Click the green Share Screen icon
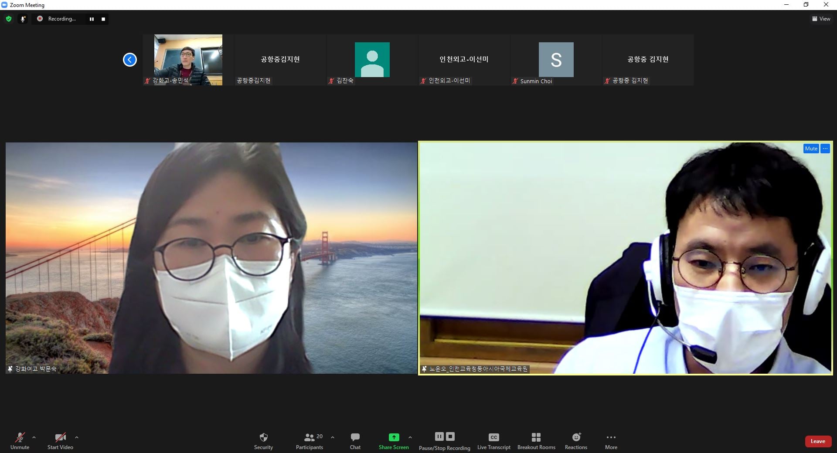Viewport: 837px width, 453px height. click(394, 437)
